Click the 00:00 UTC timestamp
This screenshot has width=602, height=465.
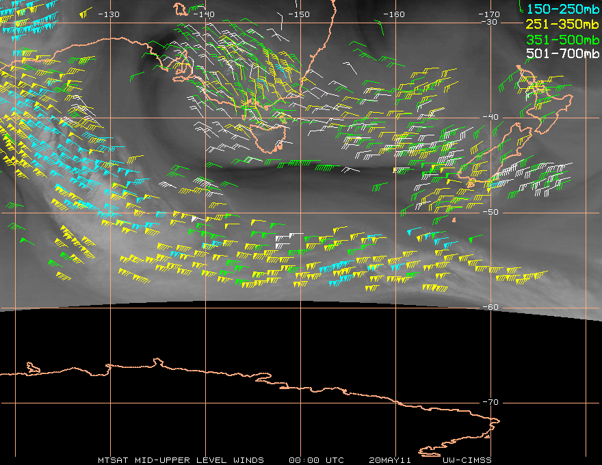tap(316, 460)
